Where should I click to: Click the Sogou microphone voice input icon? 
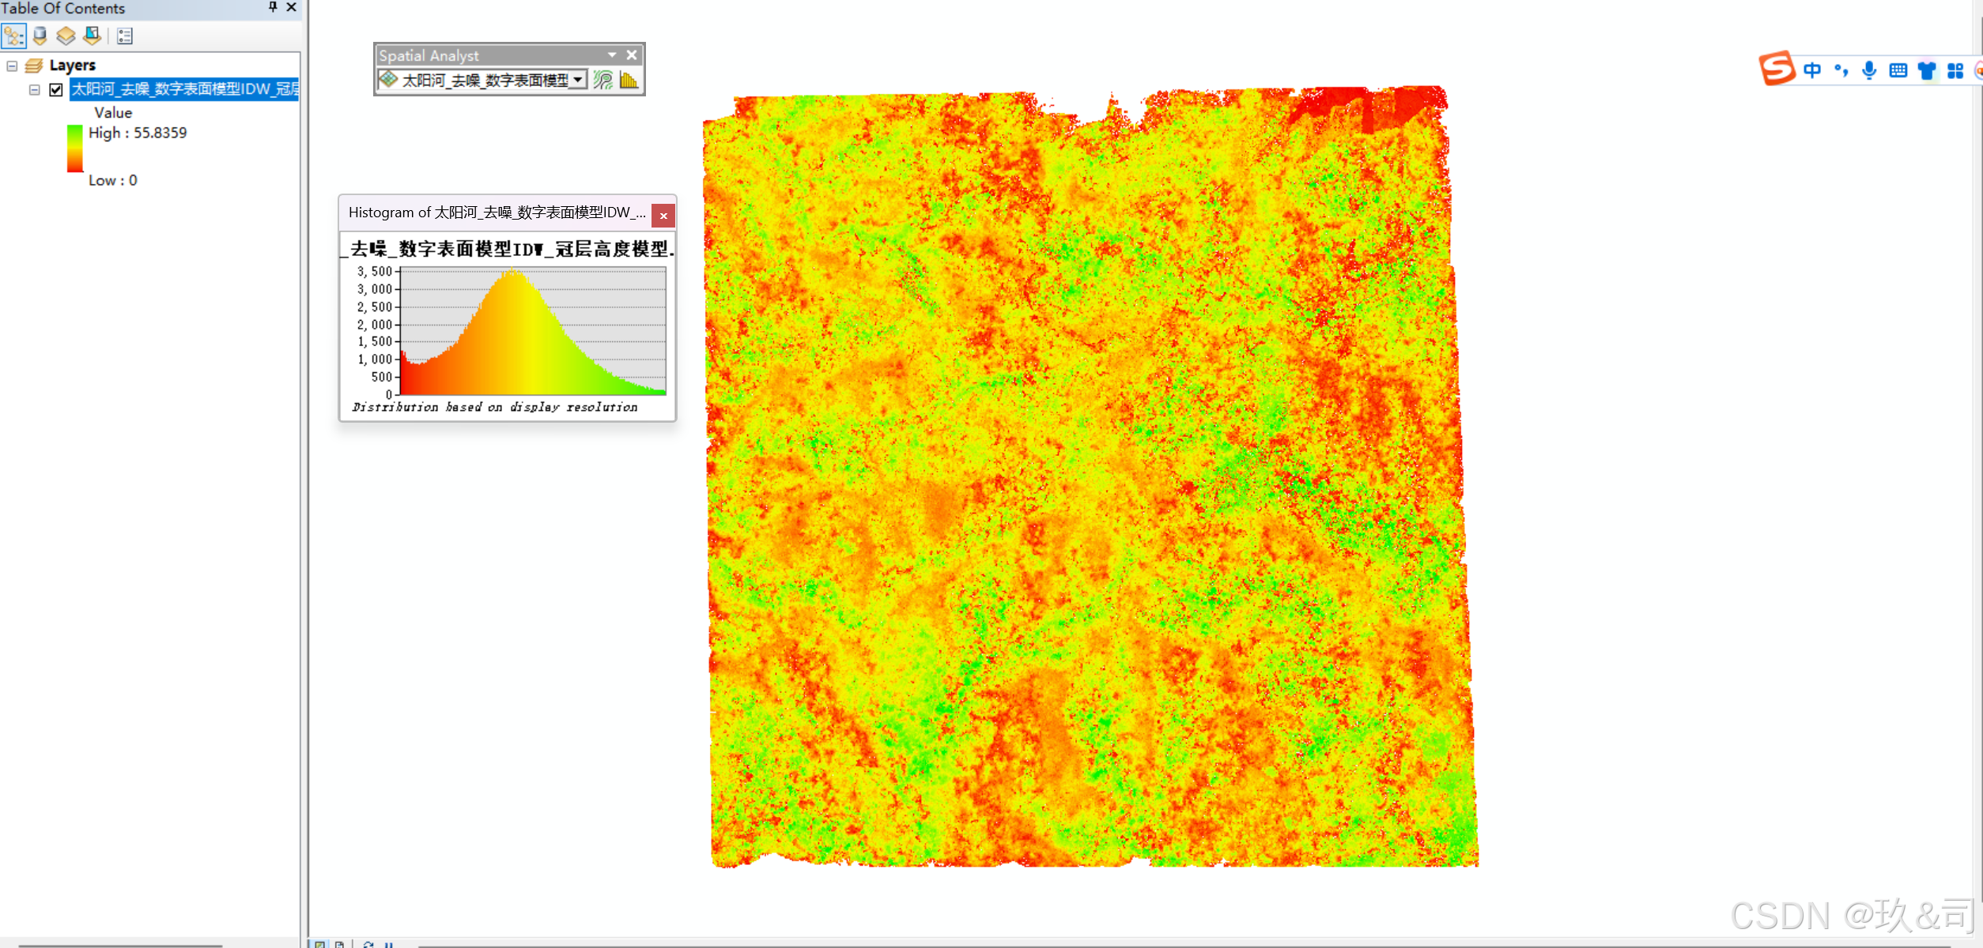point(1869,70)
